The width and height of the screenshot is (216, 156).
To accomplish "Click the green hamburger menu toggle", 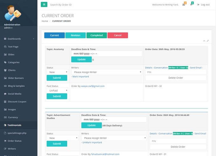I will point(44,4).
